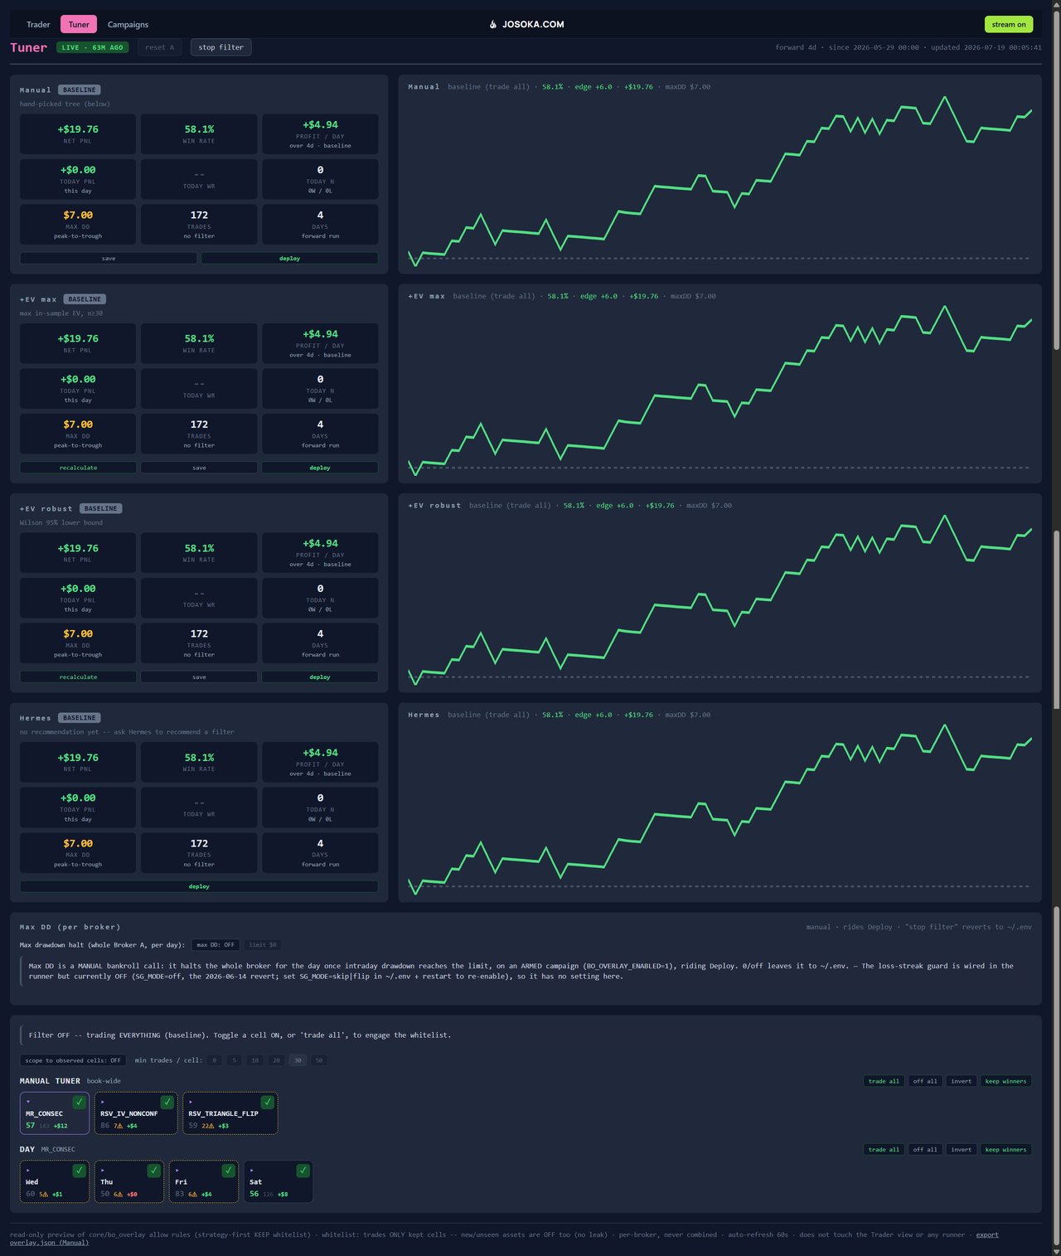The image size is (1061, 1256).
Task: Click the +$19.76 NET PNL tile in Manual
Action: [78, 134]
